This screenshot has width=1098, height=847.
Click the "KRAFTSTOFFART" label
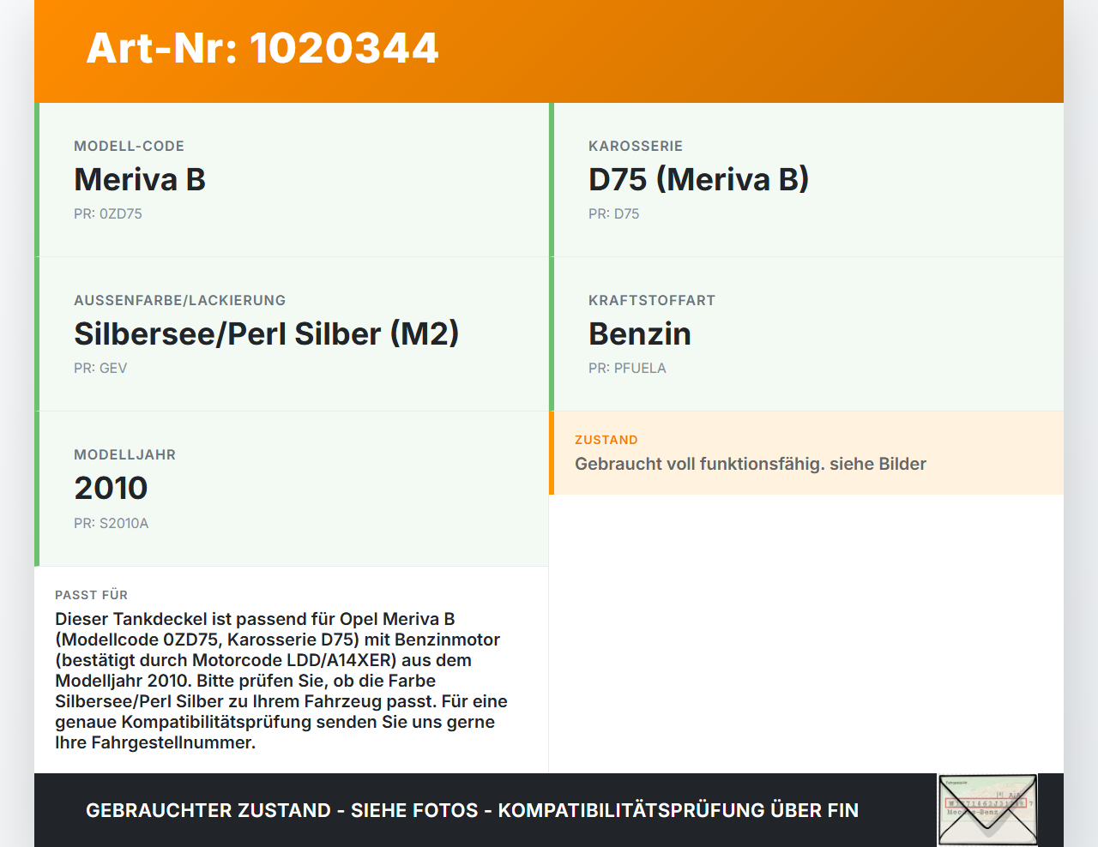click(x=652, y=300)
